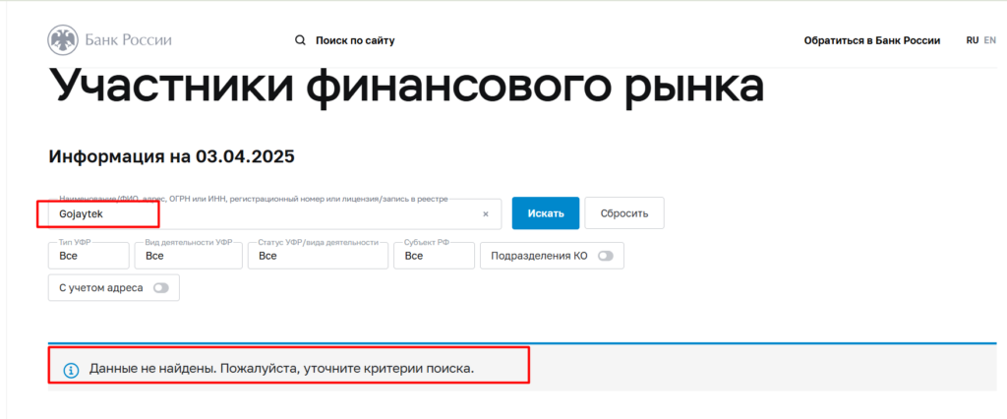The image size is (1007, 419).
Task: Toggle the Подразделения КО switch
Action: [x=606, y=256]
